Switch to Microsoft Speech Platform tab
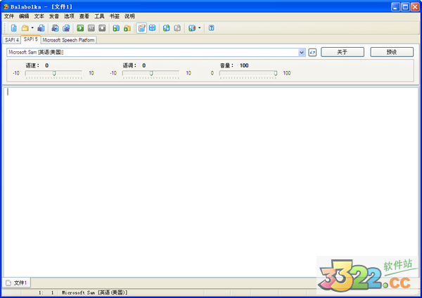422x298 pixels. pyautogui.click(x=69, y=40)
